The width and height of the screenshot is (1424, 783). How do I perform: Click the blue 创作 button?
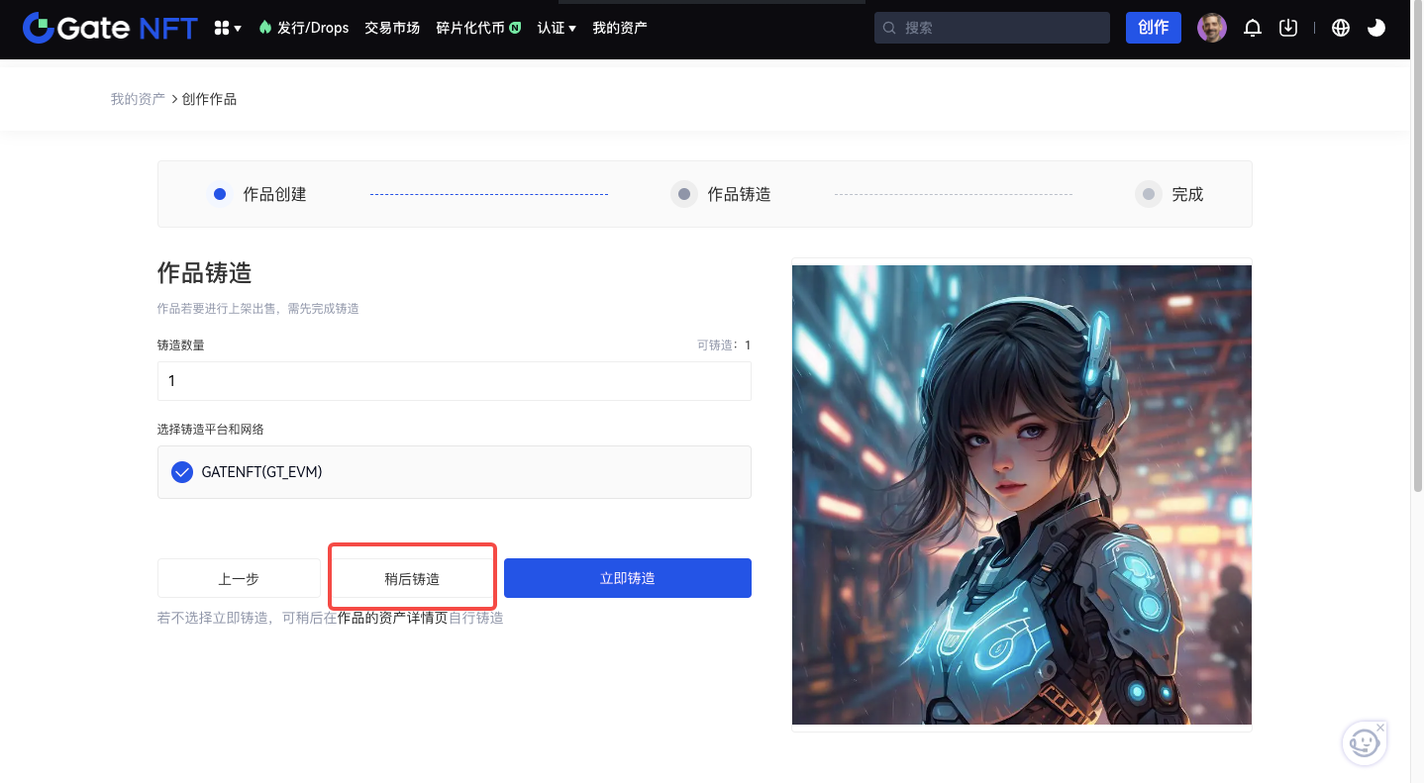click(x=1153, y=28)
